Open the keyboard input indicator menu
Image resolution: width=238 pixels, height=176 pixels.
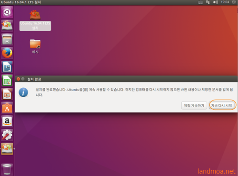click(200, 2)
